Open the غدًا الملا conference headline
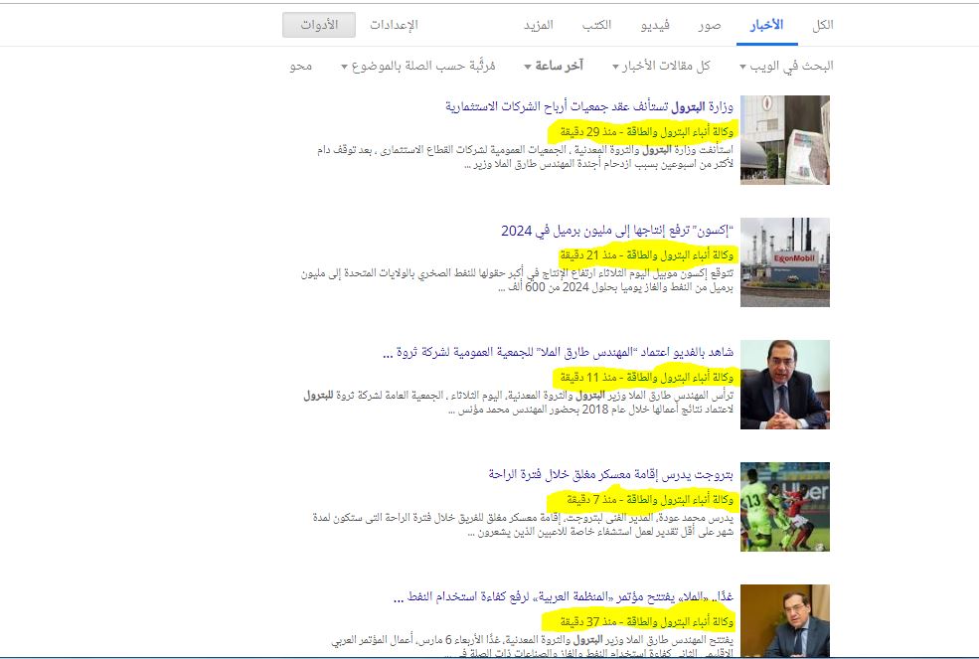The width and height of the screenshot is (979, 659). click(564, 597)
